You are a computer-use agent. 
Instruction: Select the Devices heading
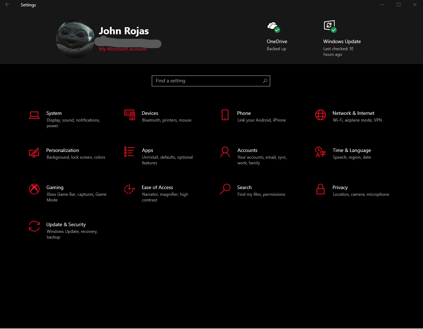tap(150, 113)
